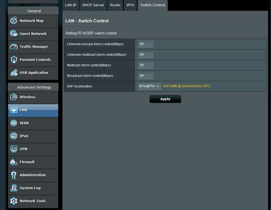
Task: Open Network Tools menu label
Action: click(33, 201)
